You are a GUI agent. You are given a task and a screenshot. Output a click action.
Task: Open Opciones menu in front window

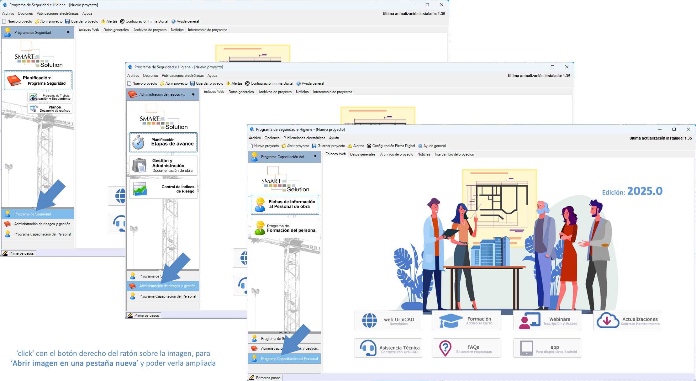[272, 138]
